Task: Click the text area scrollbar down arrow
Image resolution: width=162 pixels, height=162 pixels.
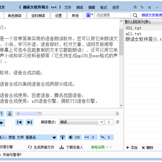Action: point(121,106)
